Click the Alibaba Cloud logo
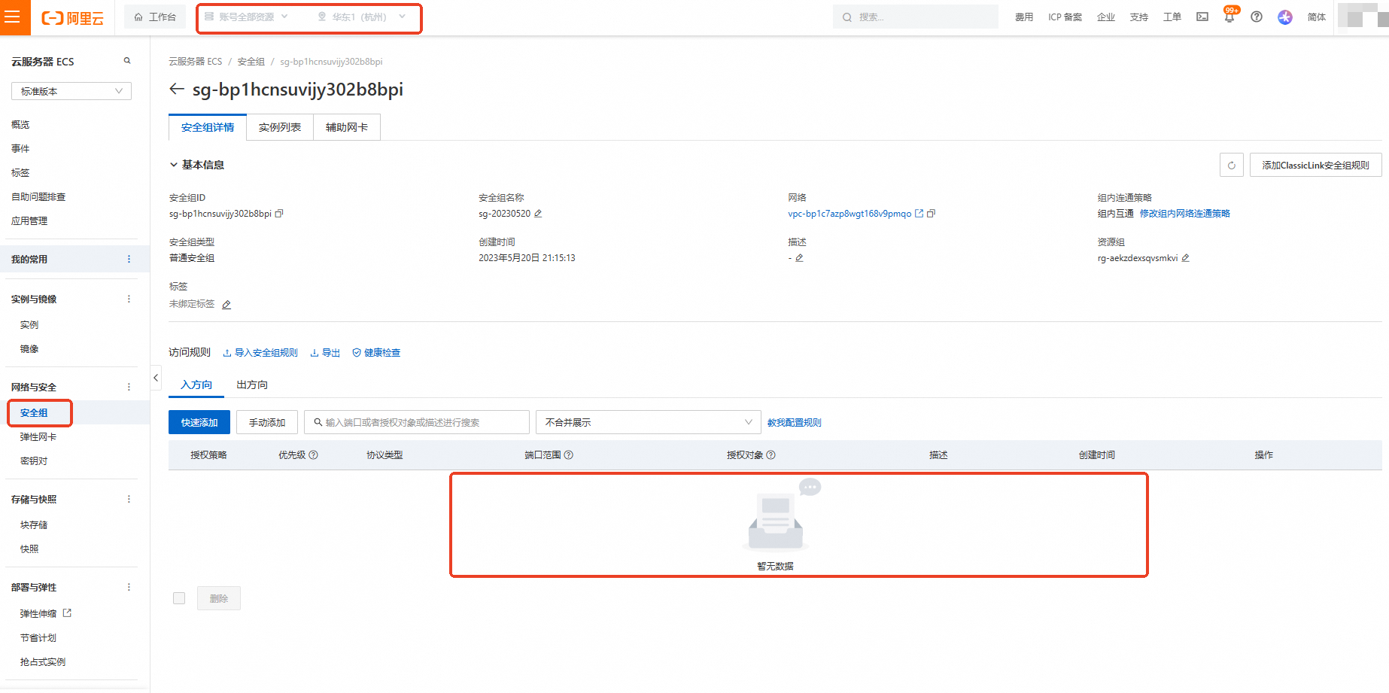 pyautogui.click(x=72, y=18)
